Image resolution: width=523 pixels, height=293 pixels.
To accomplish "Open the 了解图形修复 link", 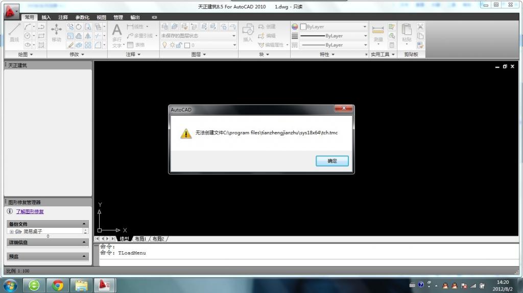I will [x=30, y=211].
